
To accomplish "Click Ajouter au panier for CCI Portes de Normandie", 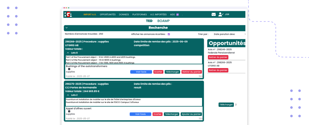I will (x=191, y=114).
